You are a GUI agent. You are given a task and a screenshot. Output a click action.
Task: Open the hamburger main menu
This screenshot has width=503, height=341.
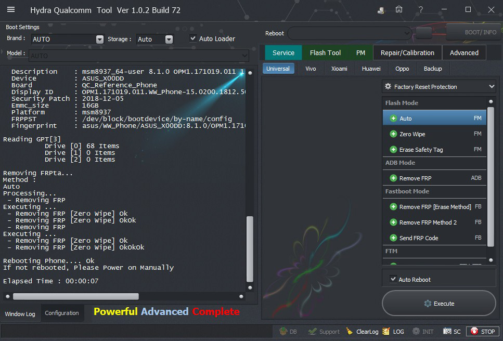point(11,9)
